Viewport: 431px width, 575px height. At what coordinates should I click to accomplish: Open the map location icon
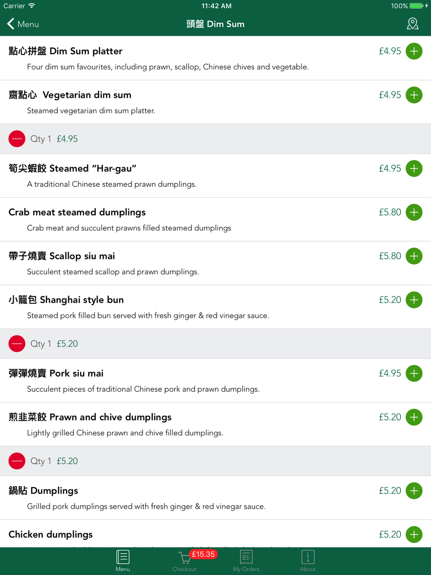click(412, 24)
